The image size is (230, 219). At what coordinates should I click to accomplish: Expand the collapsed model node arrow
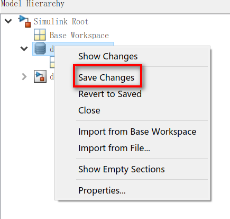click(x=24, y=76)
